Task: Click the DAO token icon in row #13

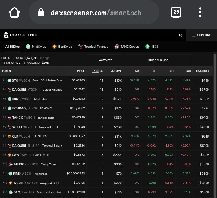Action: (11, 192)
